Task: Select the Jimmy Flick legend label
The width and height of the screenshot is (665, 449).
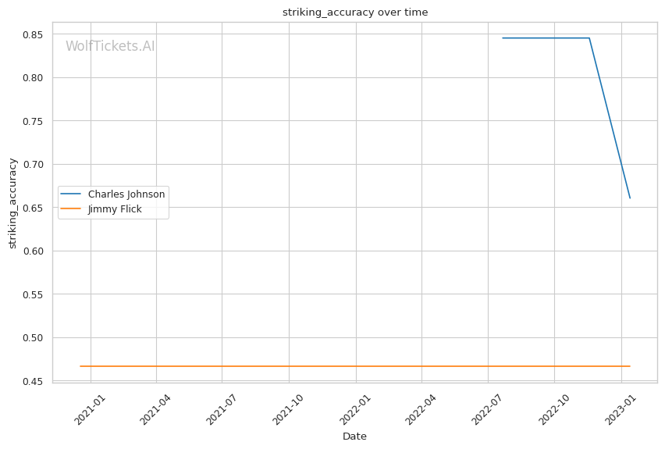Action: 115,209
